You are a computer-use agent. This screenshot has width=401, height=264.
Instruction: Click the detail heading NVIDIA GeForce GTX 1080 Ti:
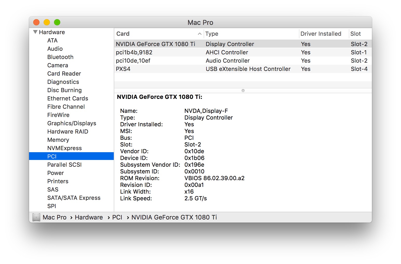tap(159, 97)
